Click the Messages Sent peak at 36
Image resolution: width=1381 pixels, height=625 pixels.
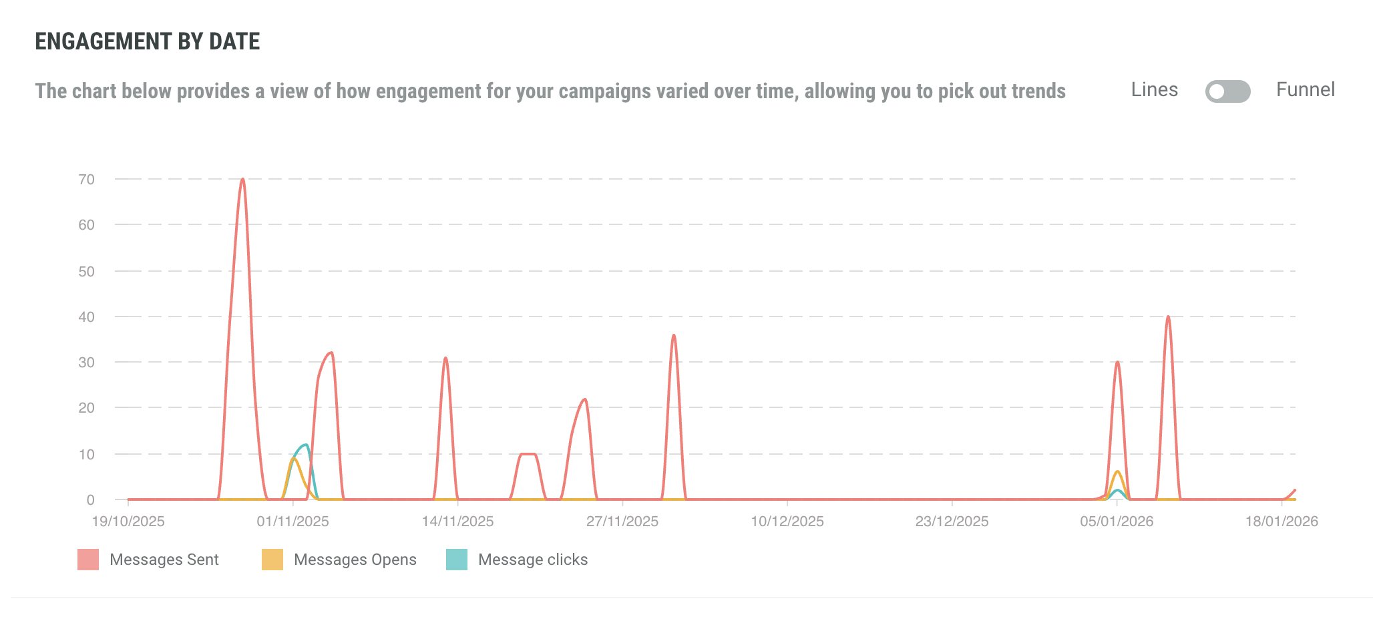(x=674, y=335)
